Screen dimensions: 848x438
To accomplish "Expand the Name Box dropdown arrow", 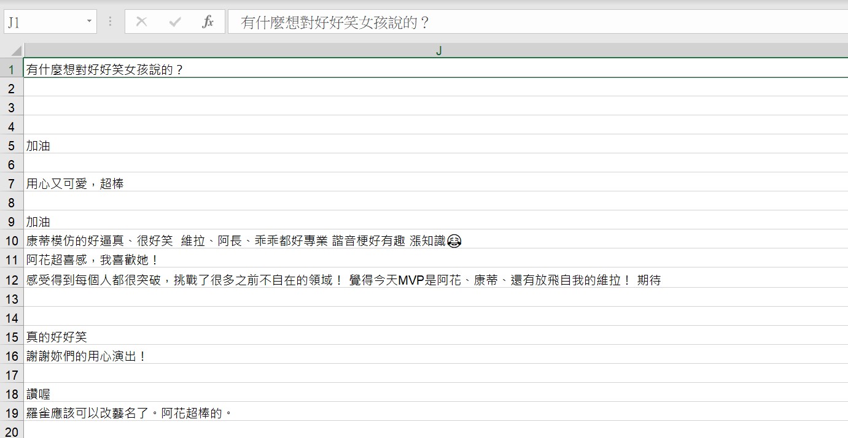I will [x=89, y=22].
